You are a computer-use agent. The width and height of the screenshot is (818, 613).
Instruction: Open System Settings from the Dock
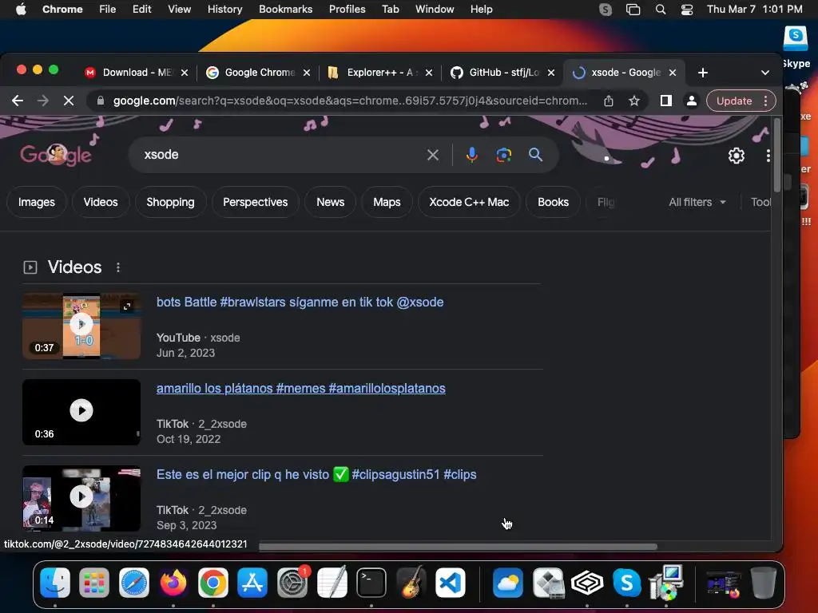tap(292, 582)
